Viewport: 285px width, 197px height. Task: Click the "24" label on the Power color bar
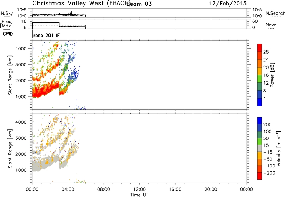[266, 60]
